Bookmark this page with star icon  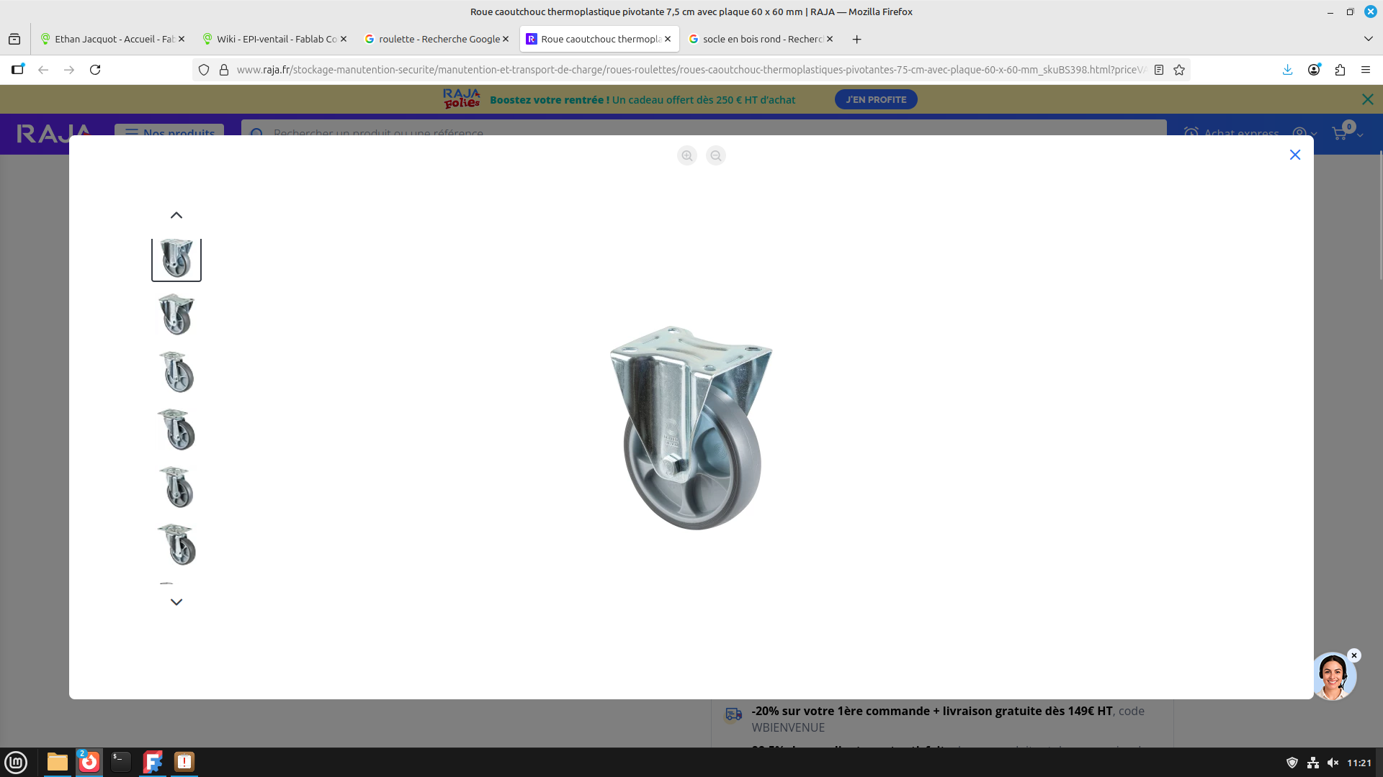point(1179,70)
